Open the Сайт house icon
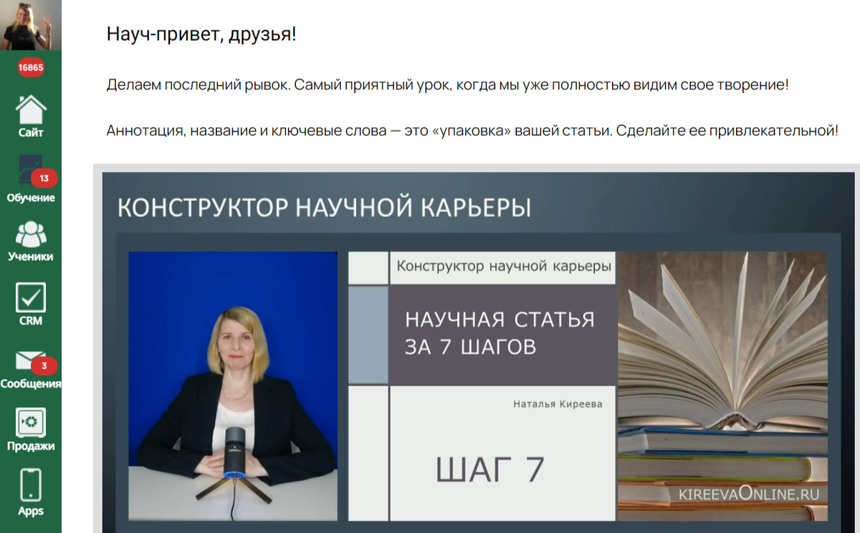 31,110
